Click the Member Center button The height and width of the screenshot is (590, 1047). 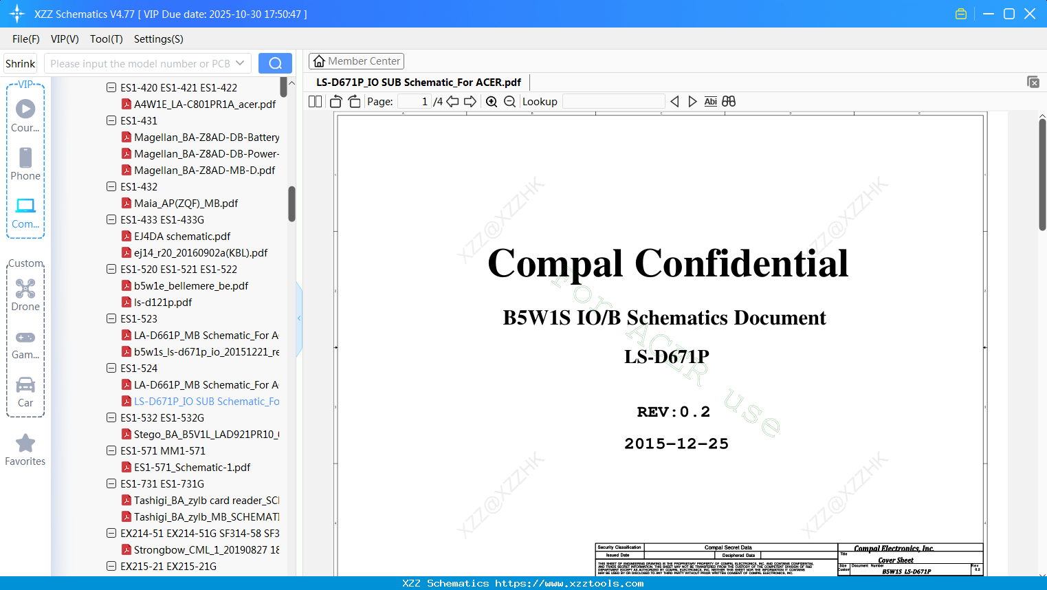coord(356,61)
